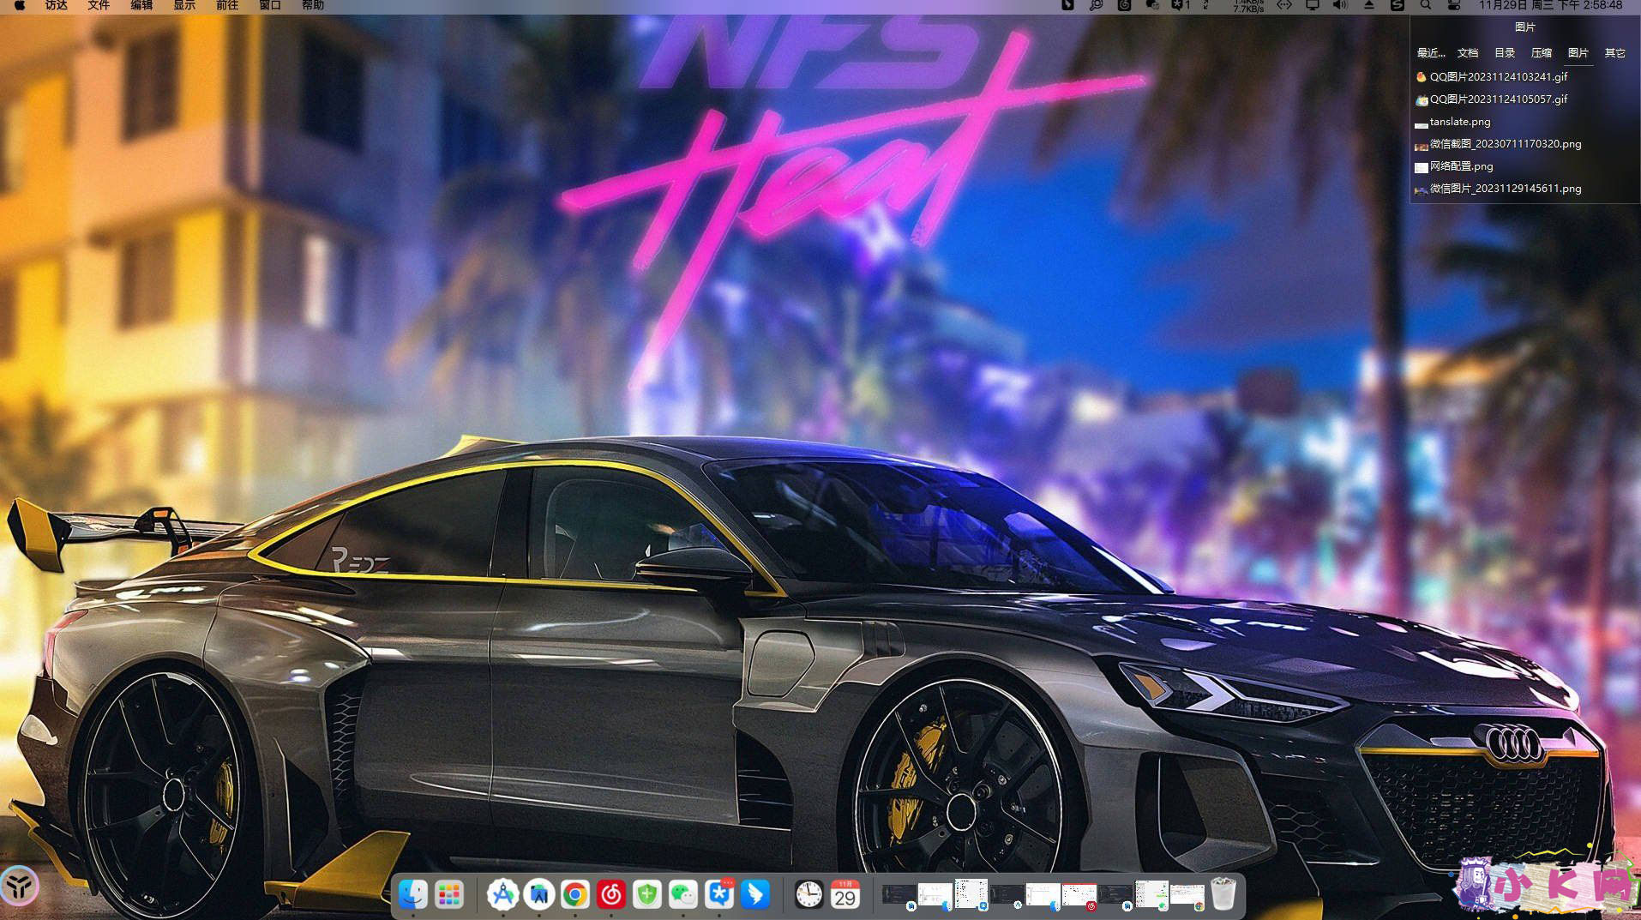This screenshot has height=920, width=1641.
Task: Switch to the 压缩 tab
Action: coord(1542,53)
